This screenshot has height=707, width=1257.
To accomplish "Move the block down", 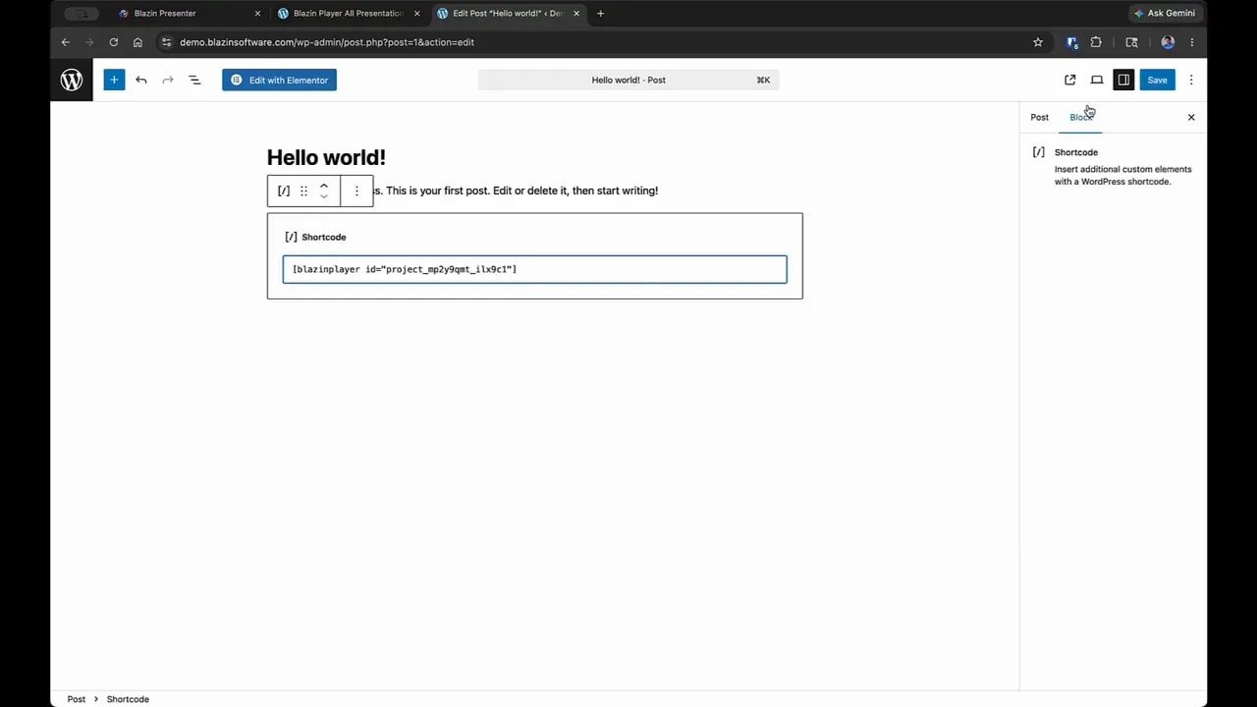I will 324,196.
